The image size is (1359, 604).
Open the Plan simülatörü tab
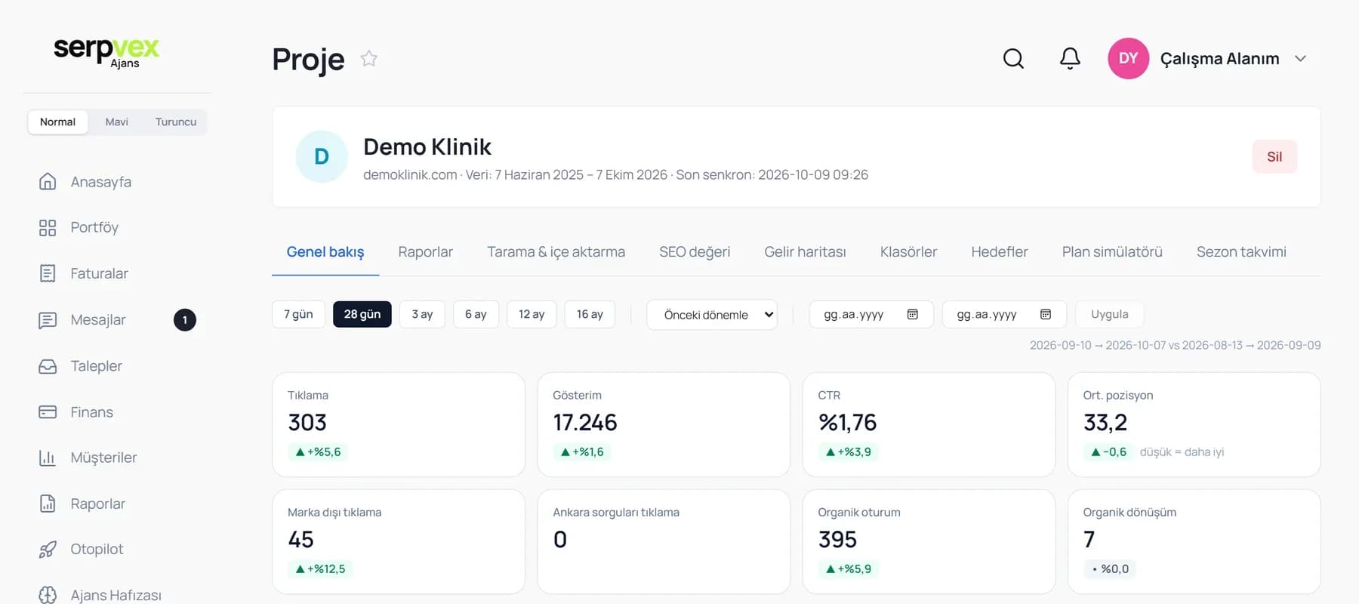point(1112,252)
